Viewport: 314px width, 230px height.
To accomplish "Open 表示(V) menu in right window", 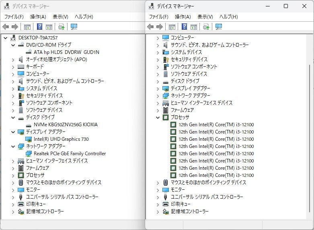I will tap(205, 16).
